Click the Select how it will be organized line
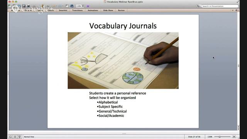Image resolution: width=247 pixels, height=139 pixels. point(112,98)
